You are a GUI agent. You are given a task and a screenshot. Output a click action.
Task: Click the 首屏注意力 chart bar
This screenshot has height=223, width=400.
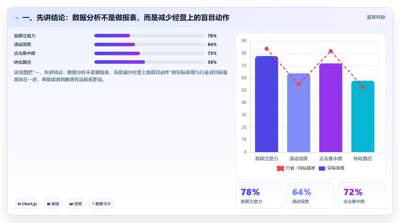(266, 104)
